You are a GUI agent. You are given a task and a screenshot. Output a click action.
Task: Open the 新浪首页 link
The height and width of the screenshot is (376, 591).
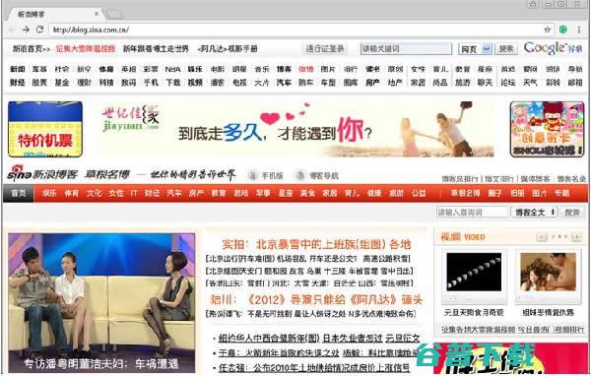[32, 49]
